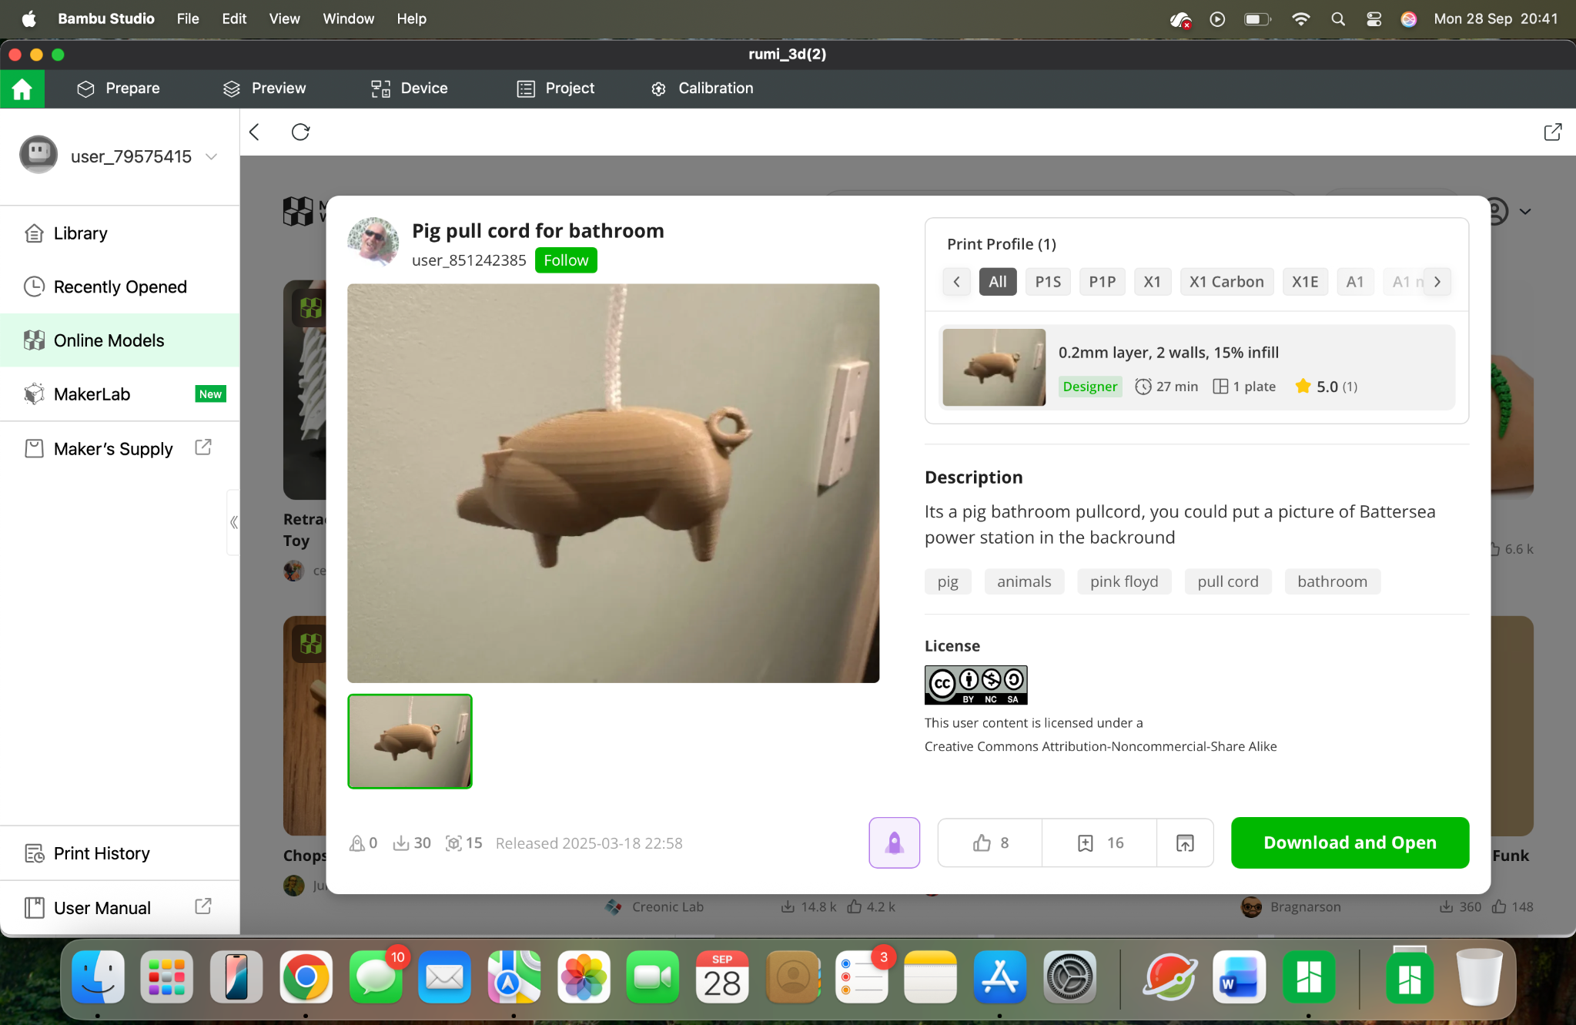Click the download count icon
This screenshot has height=1025, width=1576.
400,843
